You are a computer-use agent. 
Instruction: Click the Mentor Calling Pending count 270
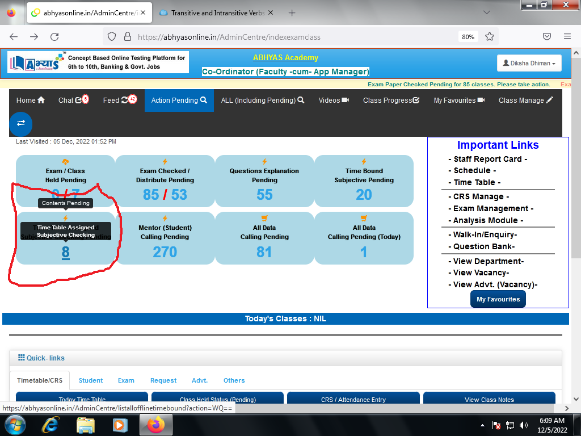click(165, 252)
